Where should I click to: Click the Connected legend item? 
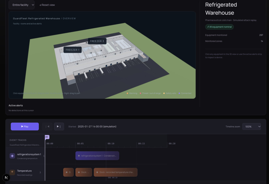[x=185, y=93]
